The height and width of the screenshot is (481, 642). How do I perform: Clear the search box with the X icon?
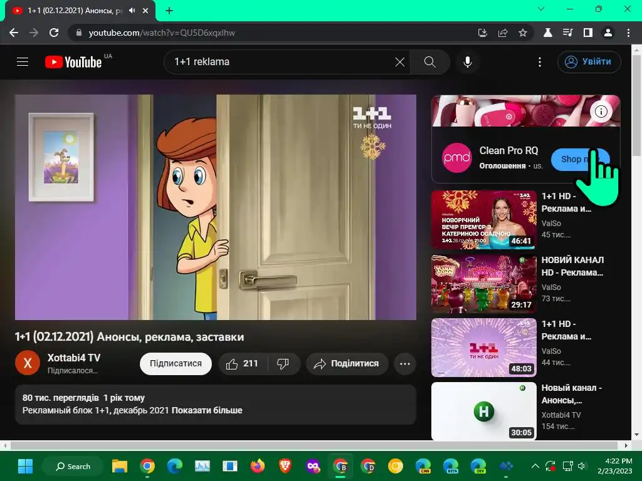pos(399,62)
